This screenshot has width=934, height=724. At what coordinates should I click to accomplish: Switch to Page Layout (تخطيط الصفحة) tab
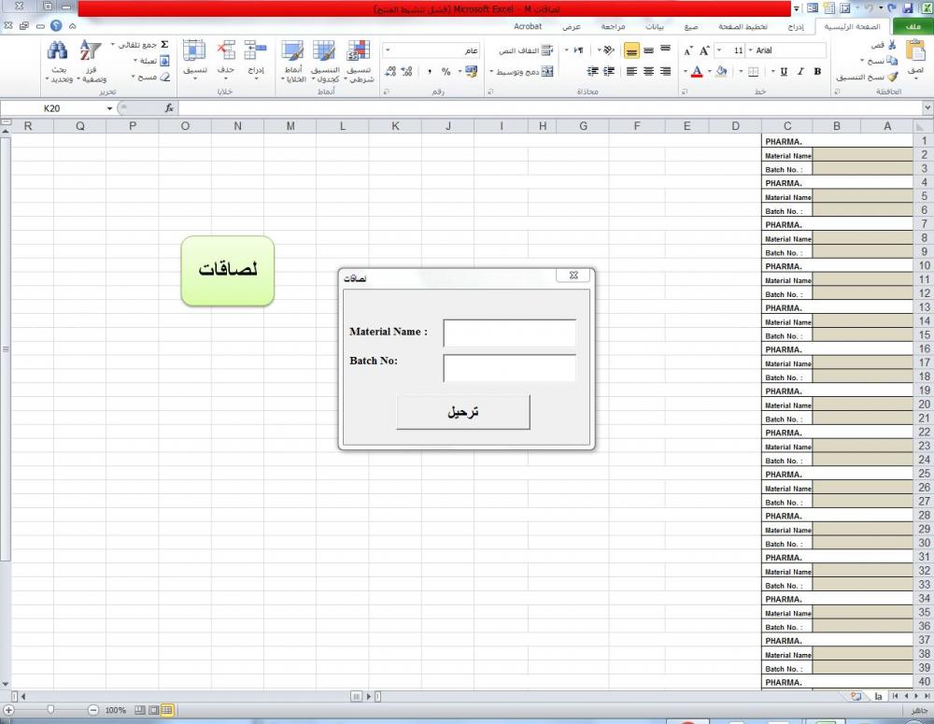(x=743, y=27)
